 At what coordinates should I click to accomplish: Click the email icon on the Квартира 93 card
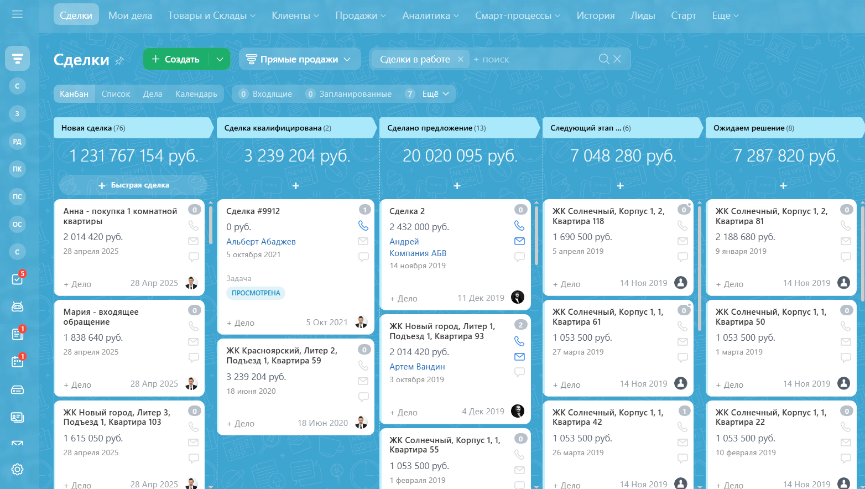(519, 357)
